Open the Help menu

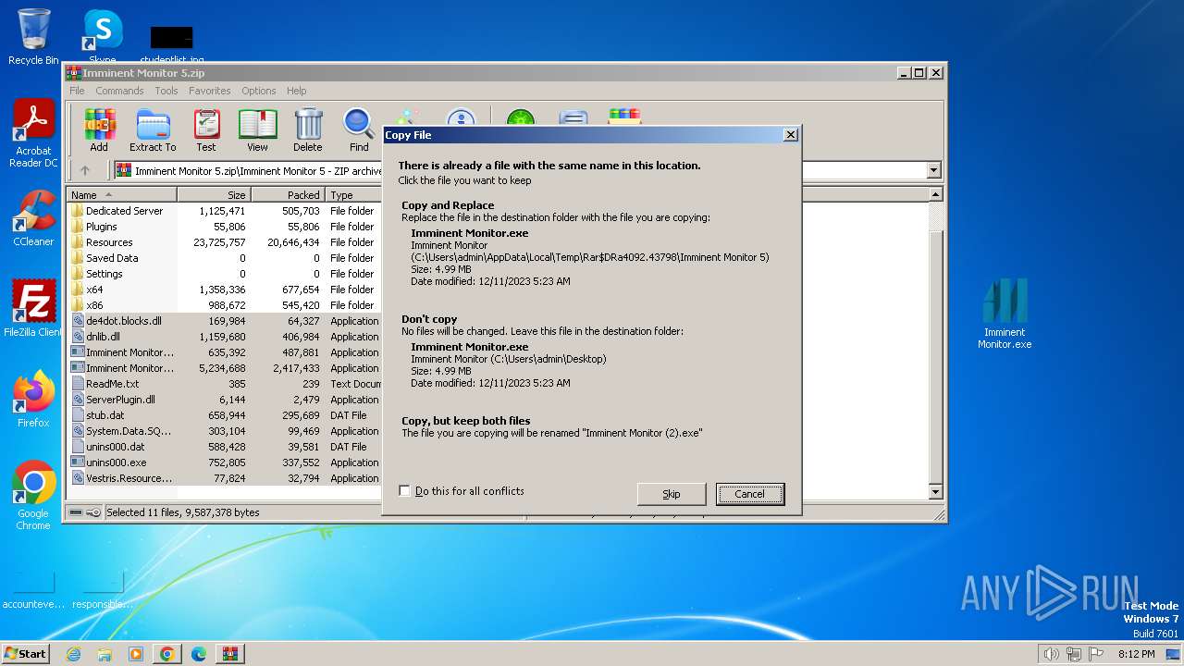pyautogui.click(x=296, y=91)
